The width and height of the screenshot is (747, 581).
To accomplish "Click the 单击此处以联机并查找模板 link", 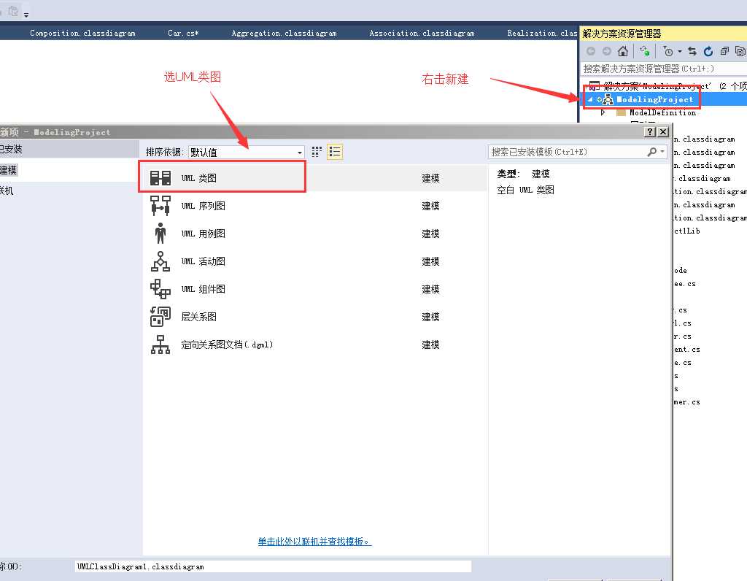I will tap(314, 541).
